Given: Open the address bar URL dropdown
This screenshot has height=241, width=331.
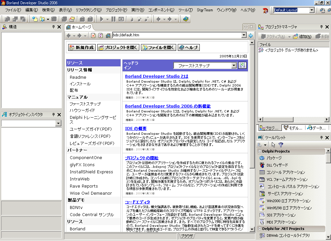Looking at the screenshot, I should coord(244,35).
